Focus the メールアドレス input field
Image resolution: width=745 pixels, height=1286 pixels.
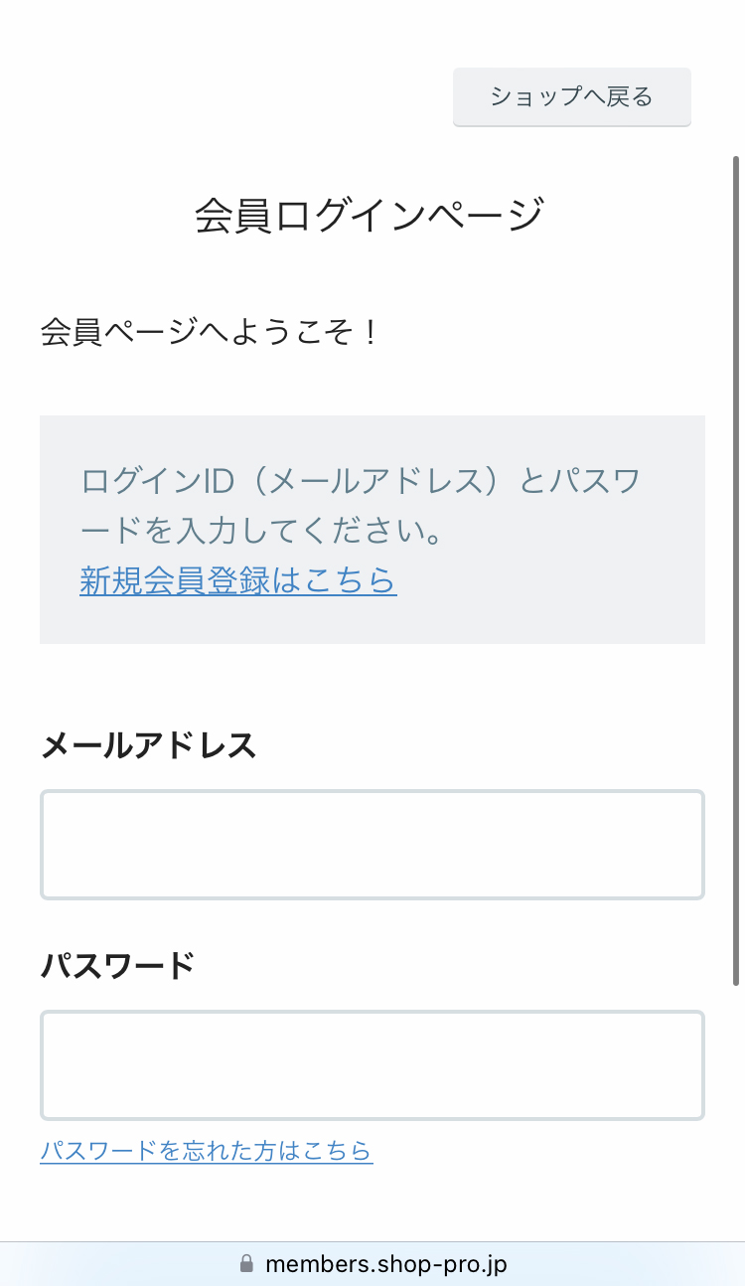tap(372, 845)
